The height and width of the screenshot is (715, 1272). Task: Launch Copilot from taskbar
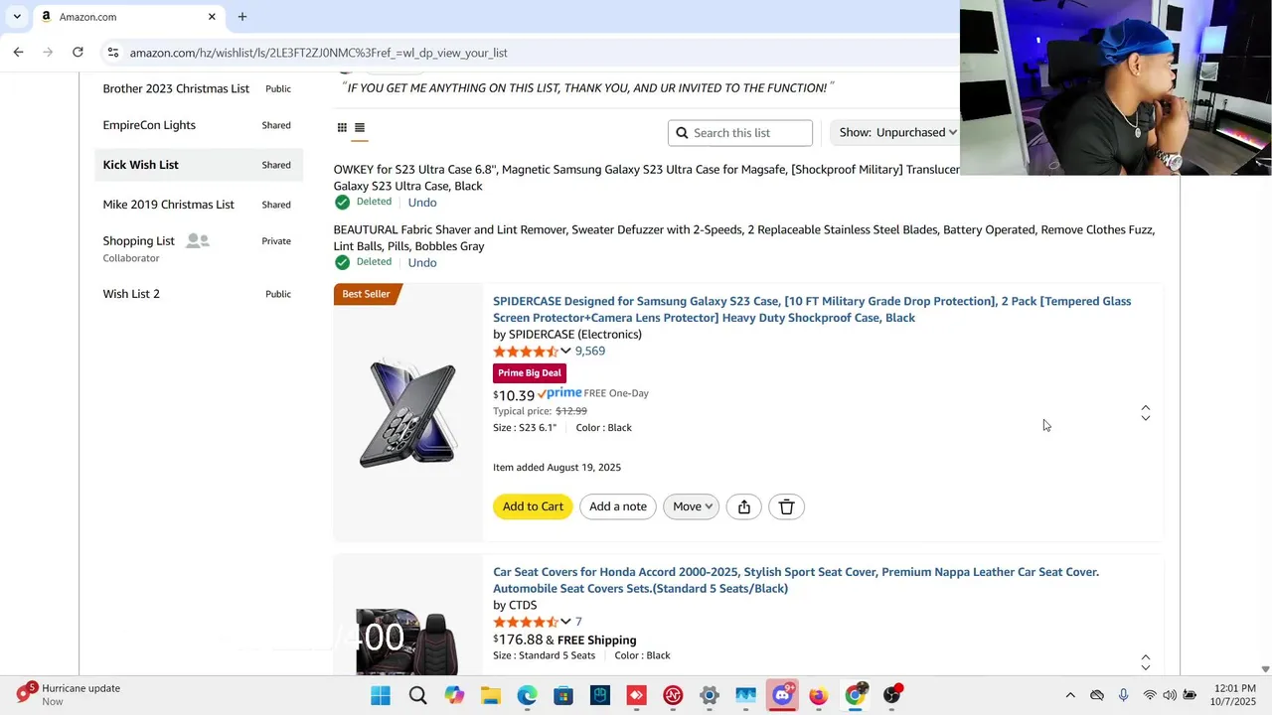point(454,695)
